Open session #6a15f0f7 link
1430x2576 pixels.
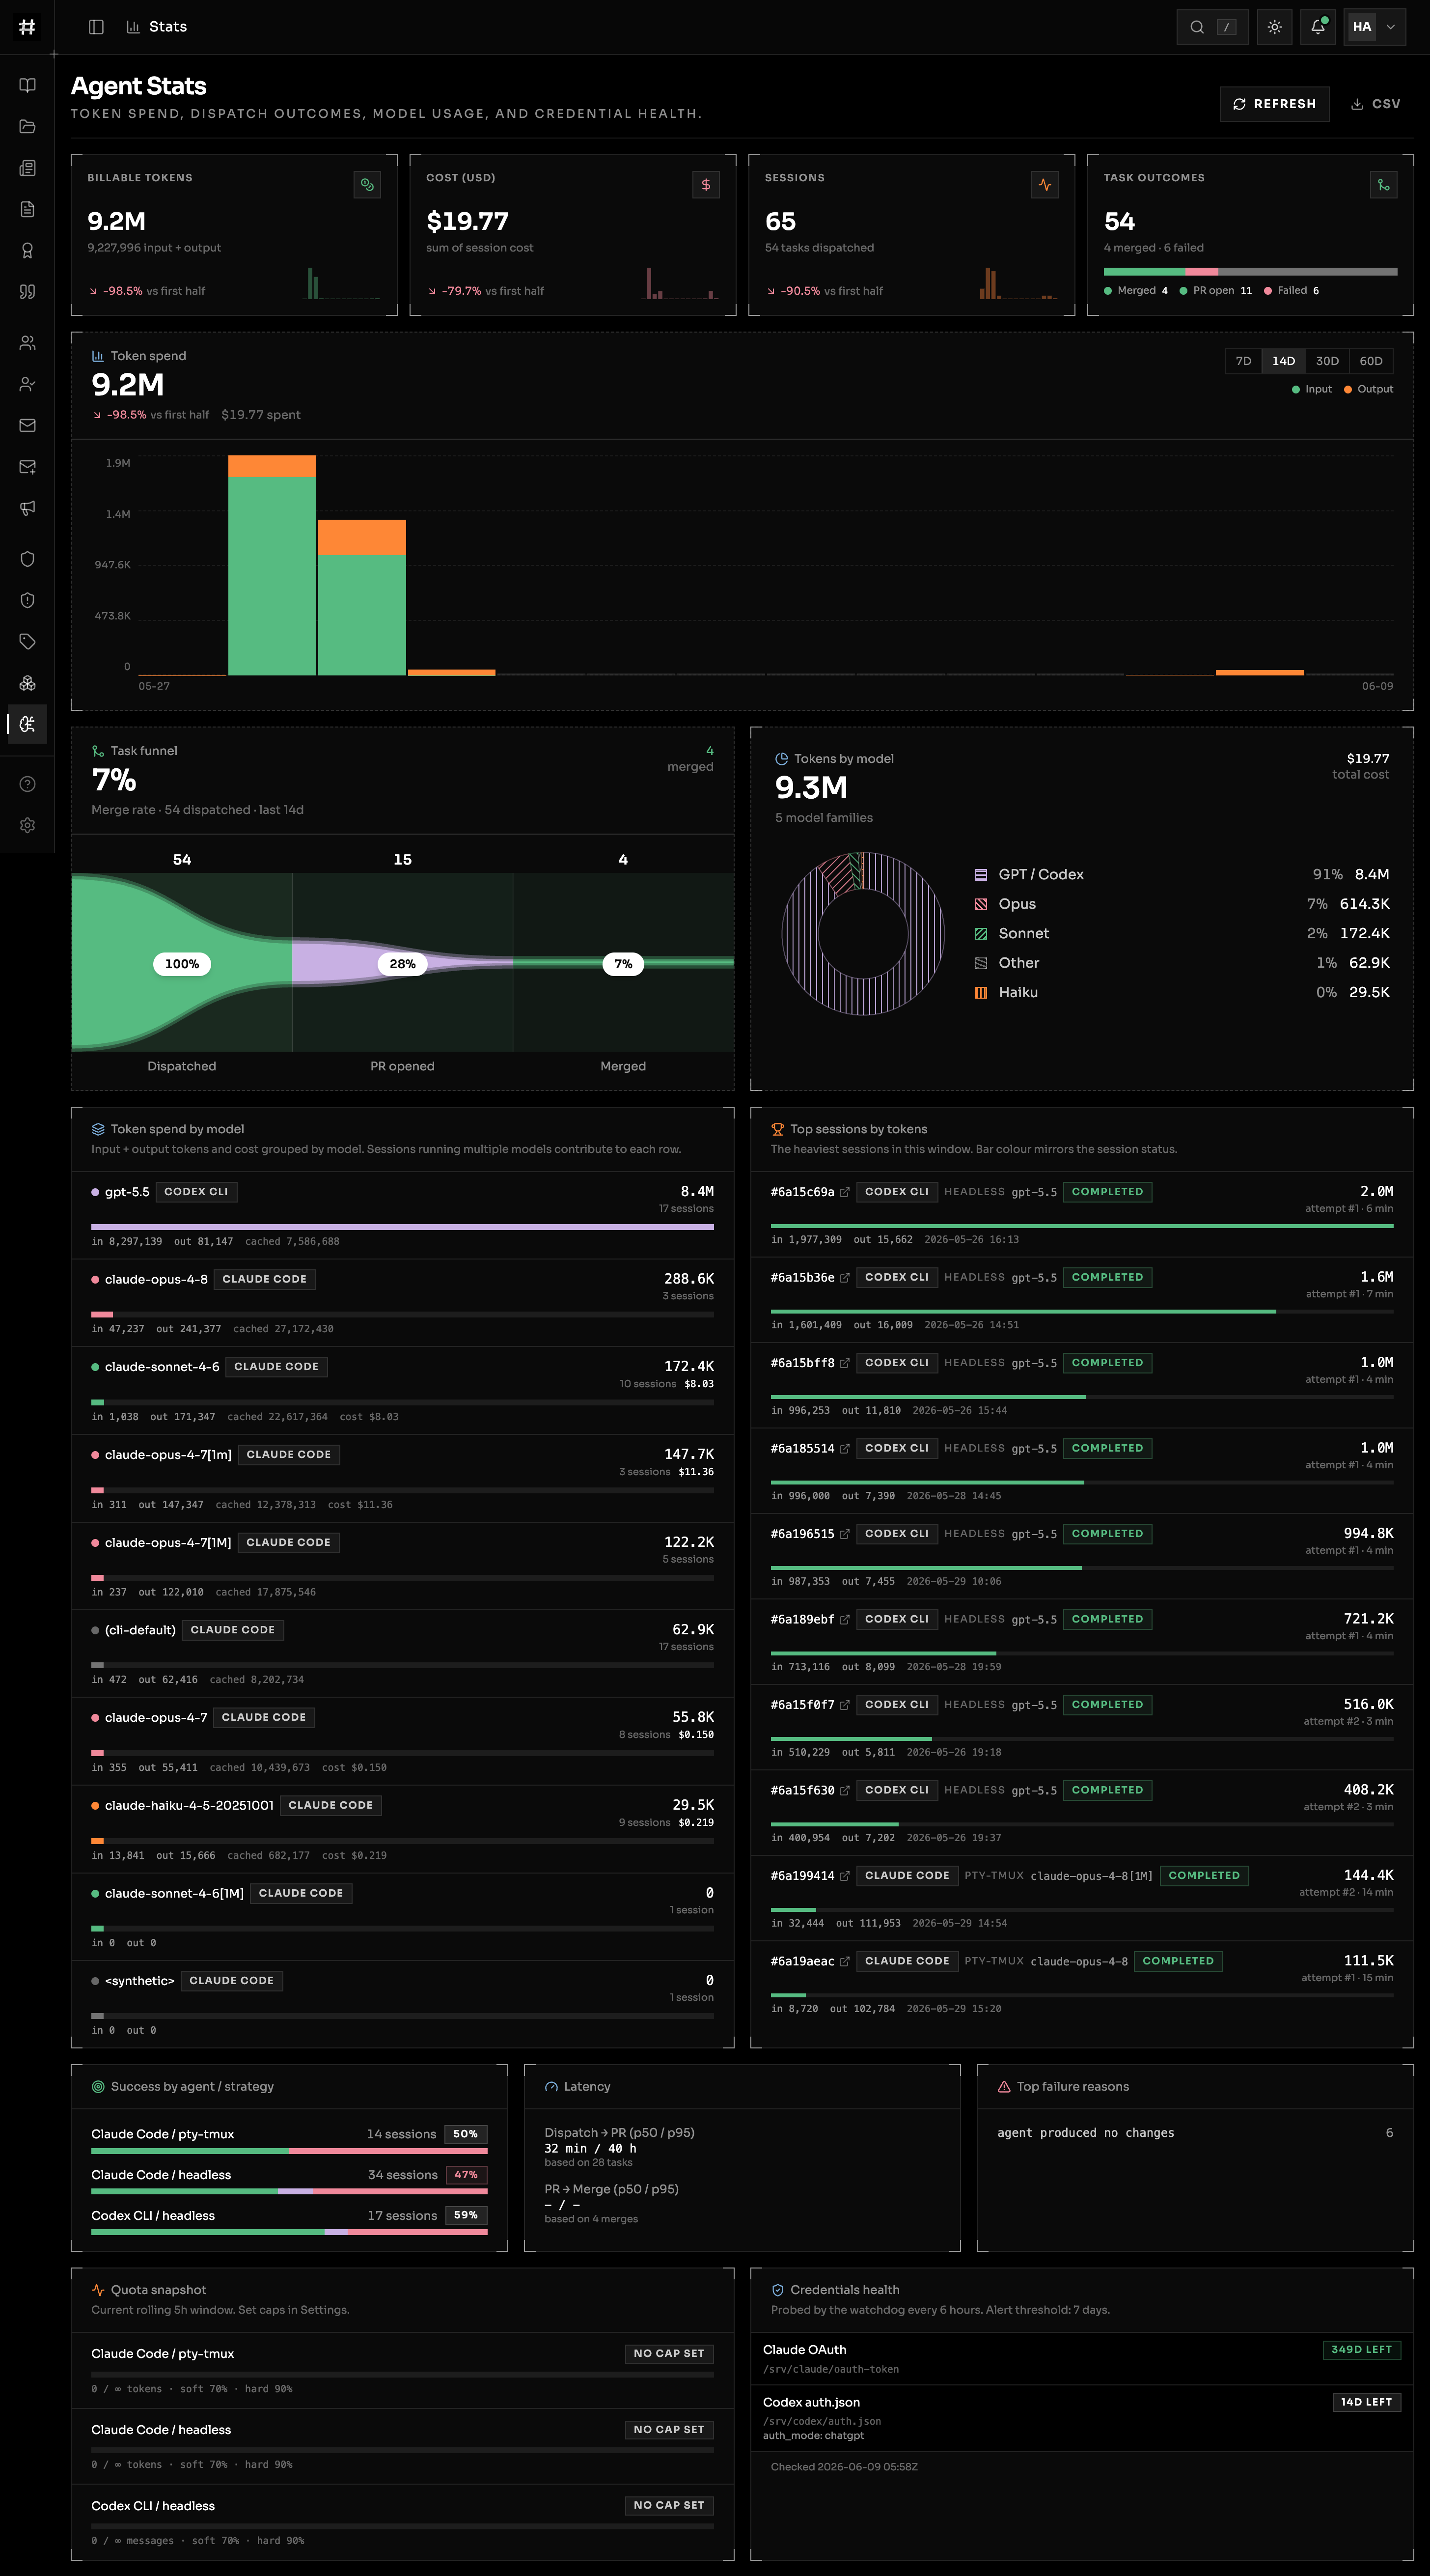844,1705
